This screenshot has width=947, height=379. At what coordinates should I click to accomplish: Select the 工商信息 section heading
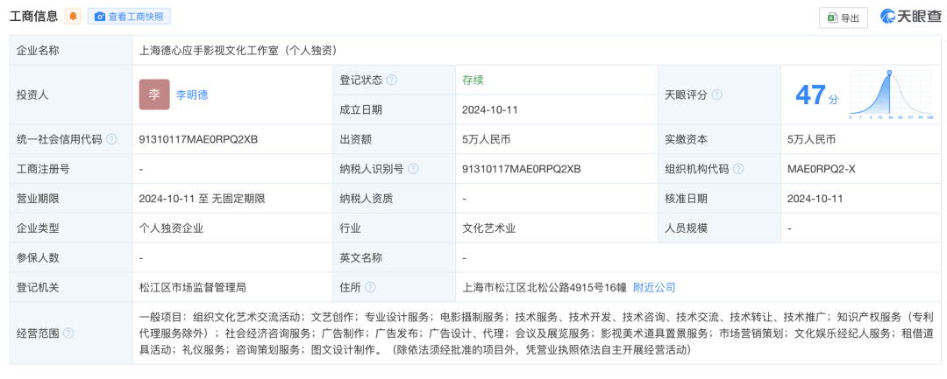click(33, 16)
